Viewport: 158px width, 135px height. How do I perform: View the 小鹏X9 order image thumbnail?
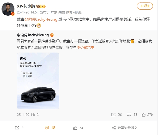click(38, 81)
